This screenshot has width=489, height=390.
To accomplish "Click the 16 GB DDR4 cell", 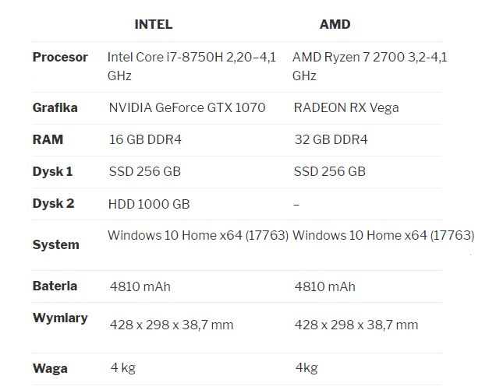I will pyautogui.click(x=145, y=139).
